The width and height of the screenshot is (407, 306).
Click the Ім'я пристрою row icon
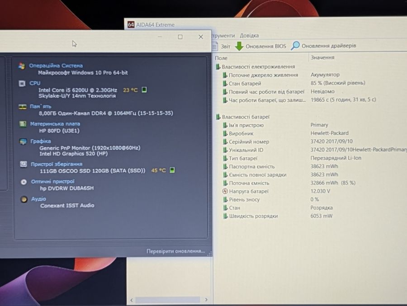tap(225, 125)
